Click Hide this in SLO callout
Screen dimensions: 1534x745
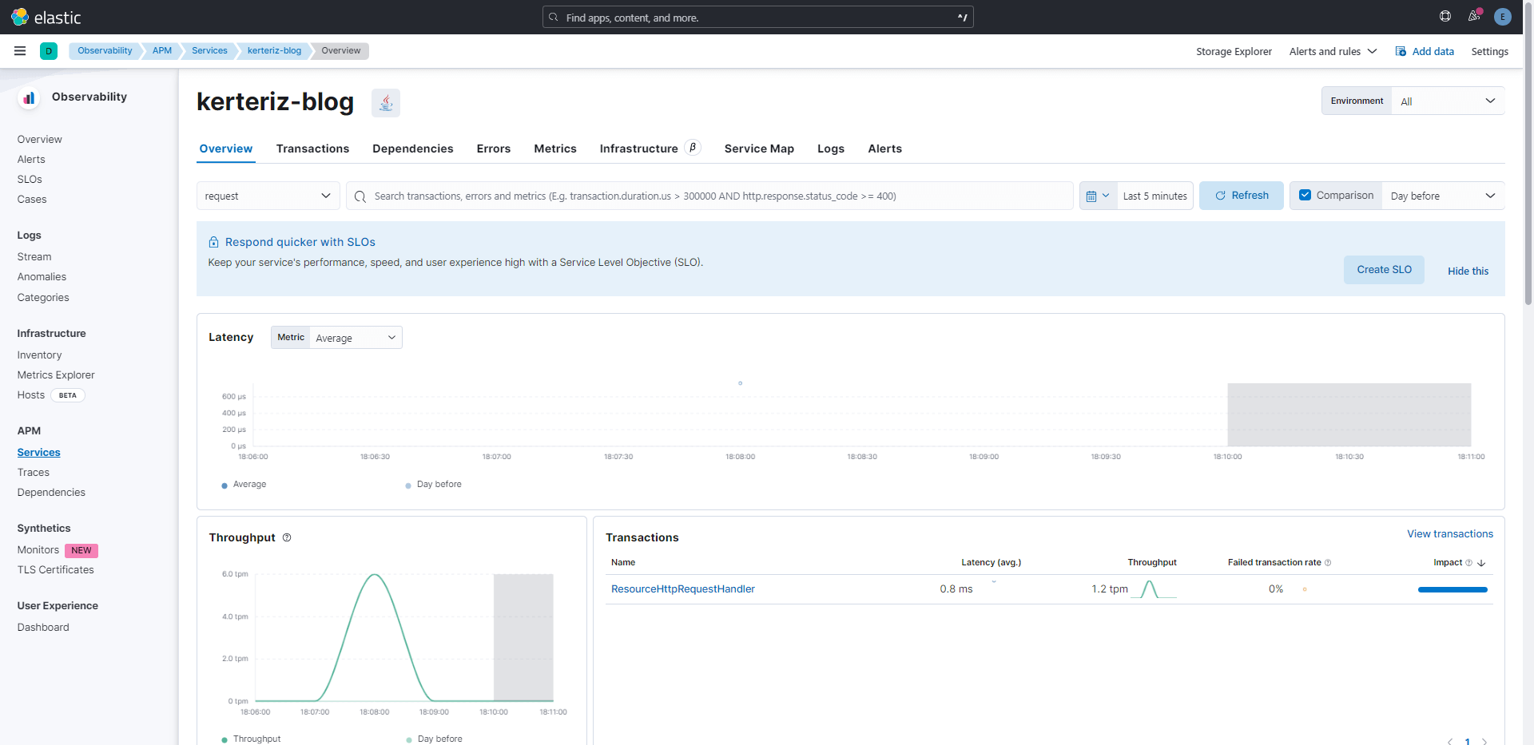pos(1468,271)
